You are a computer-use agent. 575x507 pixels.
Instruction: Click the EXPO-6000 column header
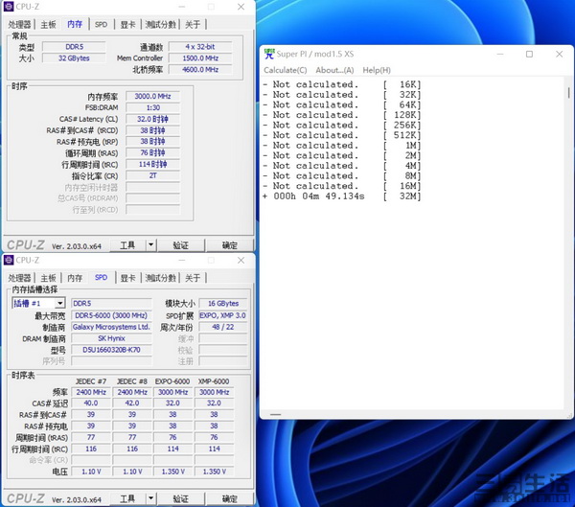point(172,381)
